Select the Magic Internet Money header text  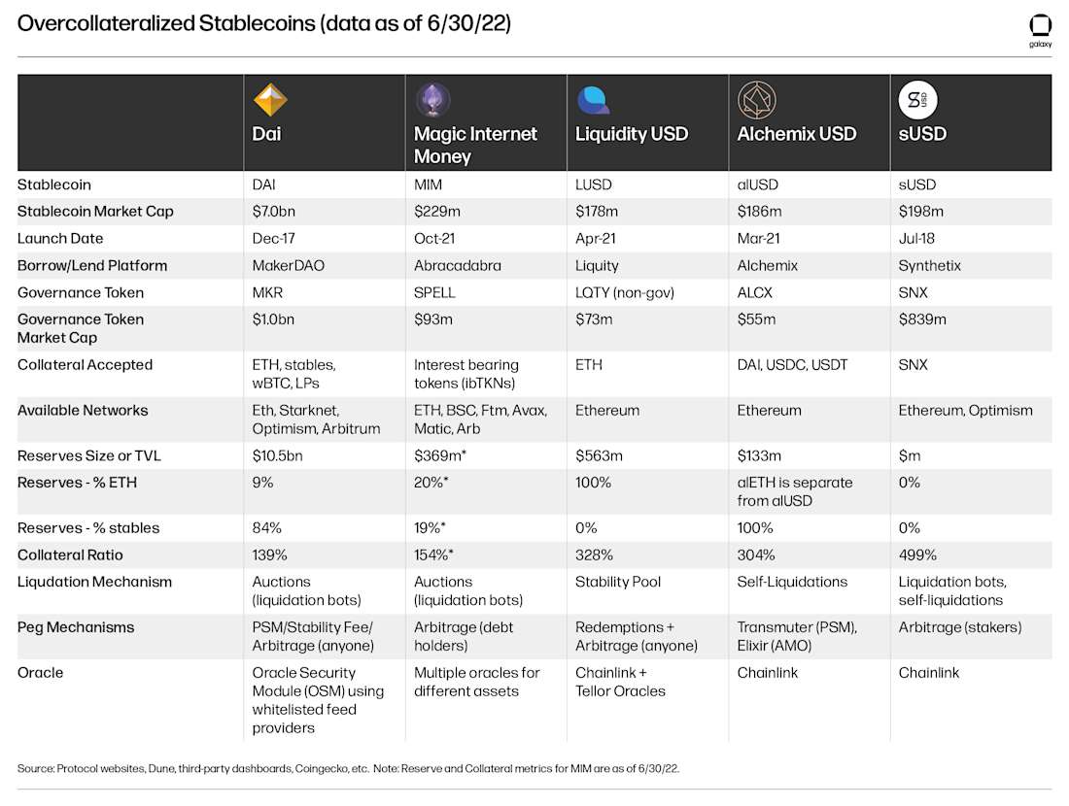475,145
